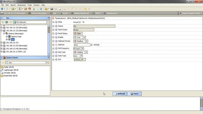Open the Bookmarks menu
The width and height of the screenshot is (203, 114).
[22, 5]
